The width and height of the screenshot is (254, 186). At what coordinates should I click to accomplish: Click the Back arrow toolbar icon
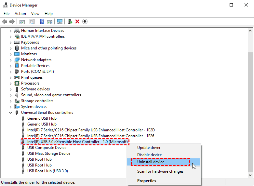(x=5, y=21)
